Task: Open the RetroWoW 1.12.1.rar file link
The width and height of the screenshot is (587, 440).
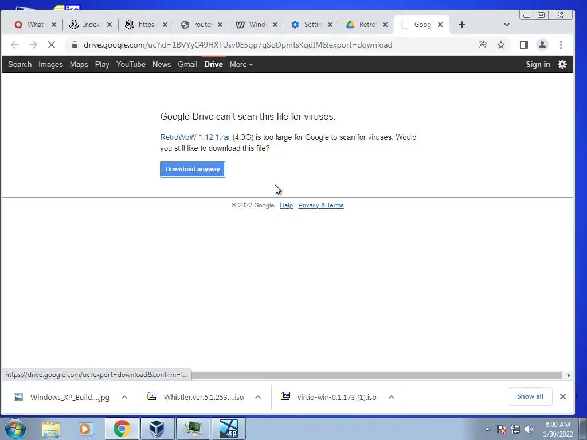Action: coord(195,137)
